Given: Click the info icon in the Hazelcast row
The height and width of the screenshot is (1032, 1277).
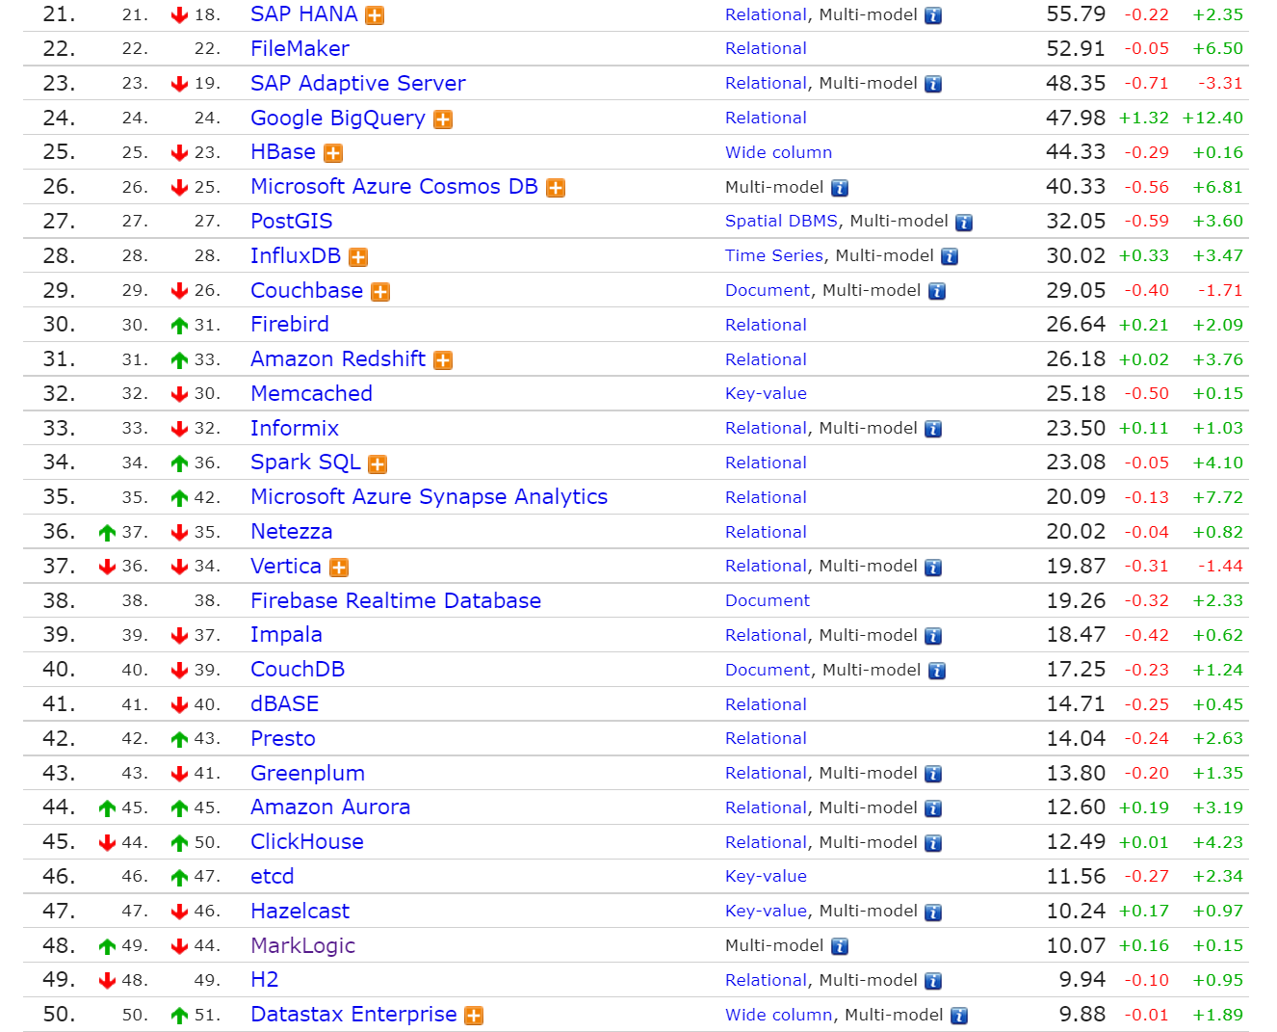Looking at the screenshot, I should (x=933, y=913).
